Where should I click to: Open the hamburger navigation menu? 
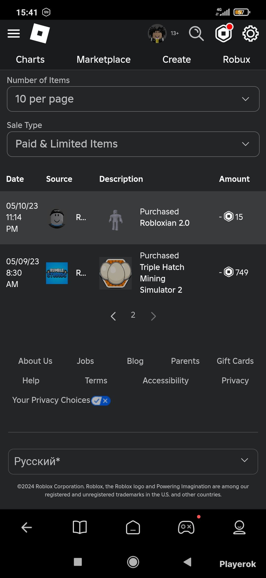coord(14,34)
